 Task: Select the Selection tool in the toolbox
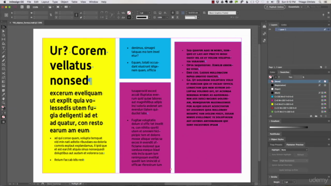(4, 27)
